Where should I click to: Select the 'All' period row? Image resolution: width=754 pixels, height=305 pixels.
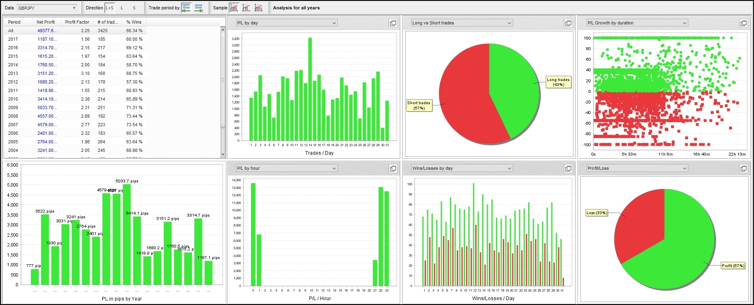[x=75, y=31]
